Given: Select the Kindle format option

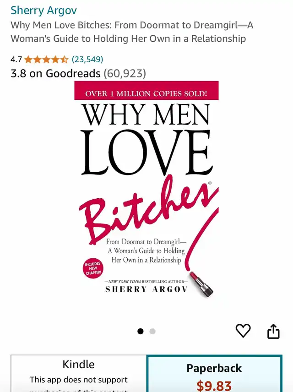Looking at the screenshot, I should [x=78, y=373].
